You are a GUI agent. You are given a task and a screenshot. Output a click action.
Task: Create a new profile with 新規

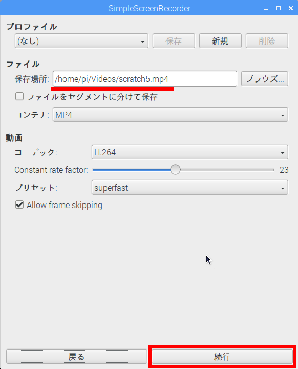point(220,41)
